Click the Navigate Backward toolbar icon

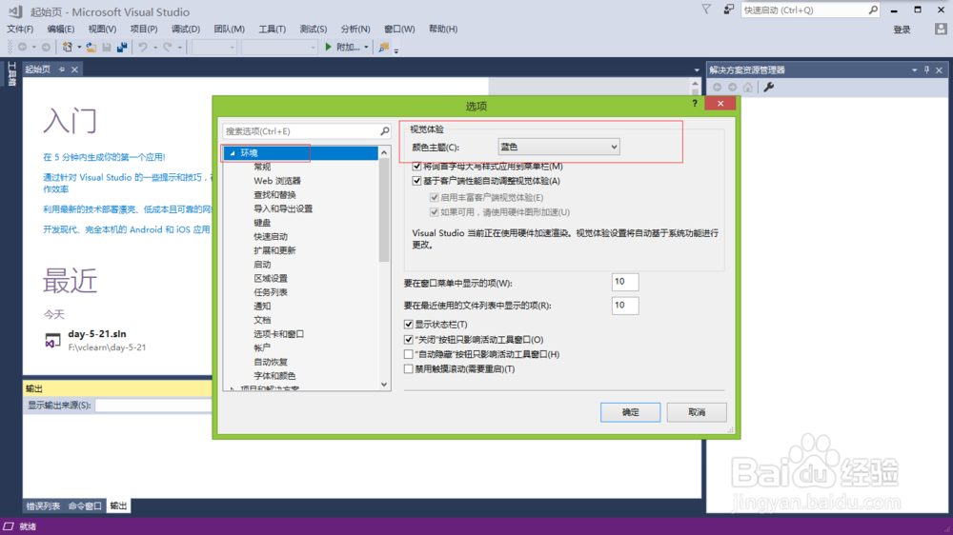coord(23,47)
